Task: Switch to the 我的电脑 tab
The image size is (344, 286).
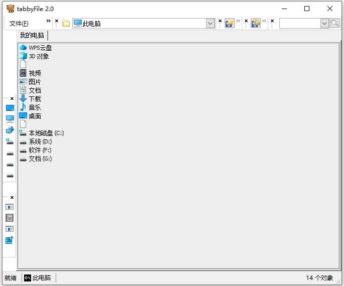Action: coord(32,35)
